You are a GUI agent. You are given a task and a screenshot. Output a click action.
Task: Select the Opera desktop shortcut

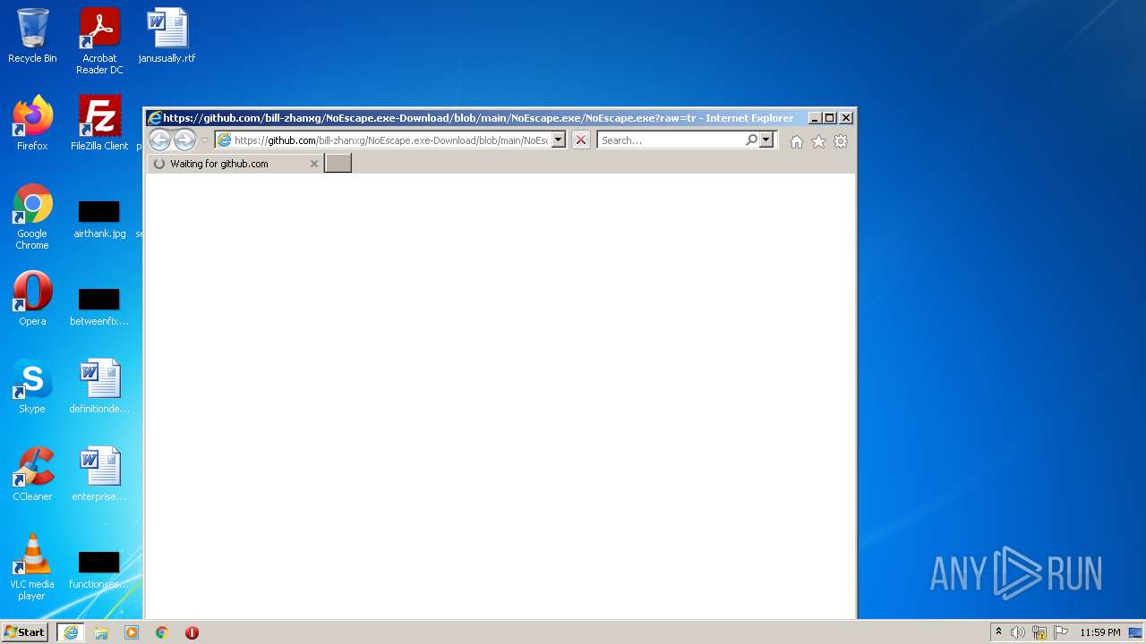32,299
